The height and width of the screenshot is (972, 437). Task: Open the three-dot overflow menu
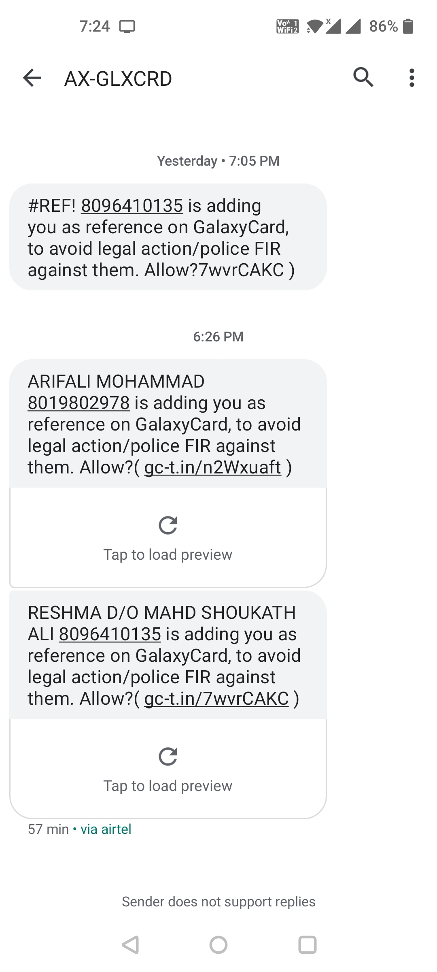click(412, 78)
